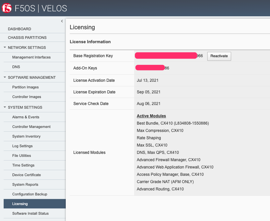The height and width of the screenshot is (221, 270).
Task: Click the F5OS | VELOS title
Action: pyautogui.click(x=41, y=8)
